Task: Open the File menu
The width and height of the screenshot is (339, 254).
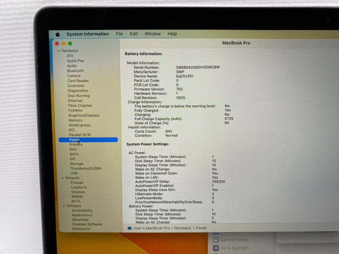Action: [119, 34]
